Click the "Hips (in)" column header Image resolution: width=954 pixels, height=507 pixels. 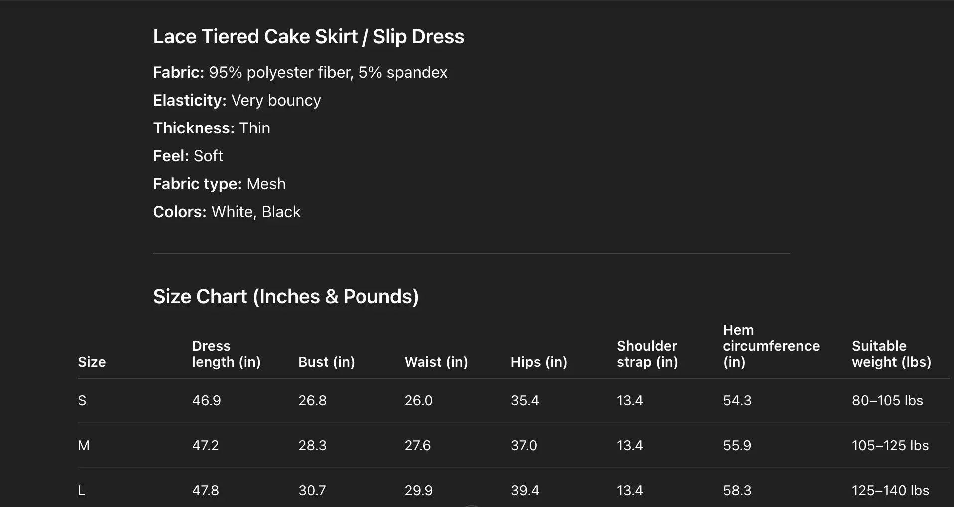pos(539,362)
